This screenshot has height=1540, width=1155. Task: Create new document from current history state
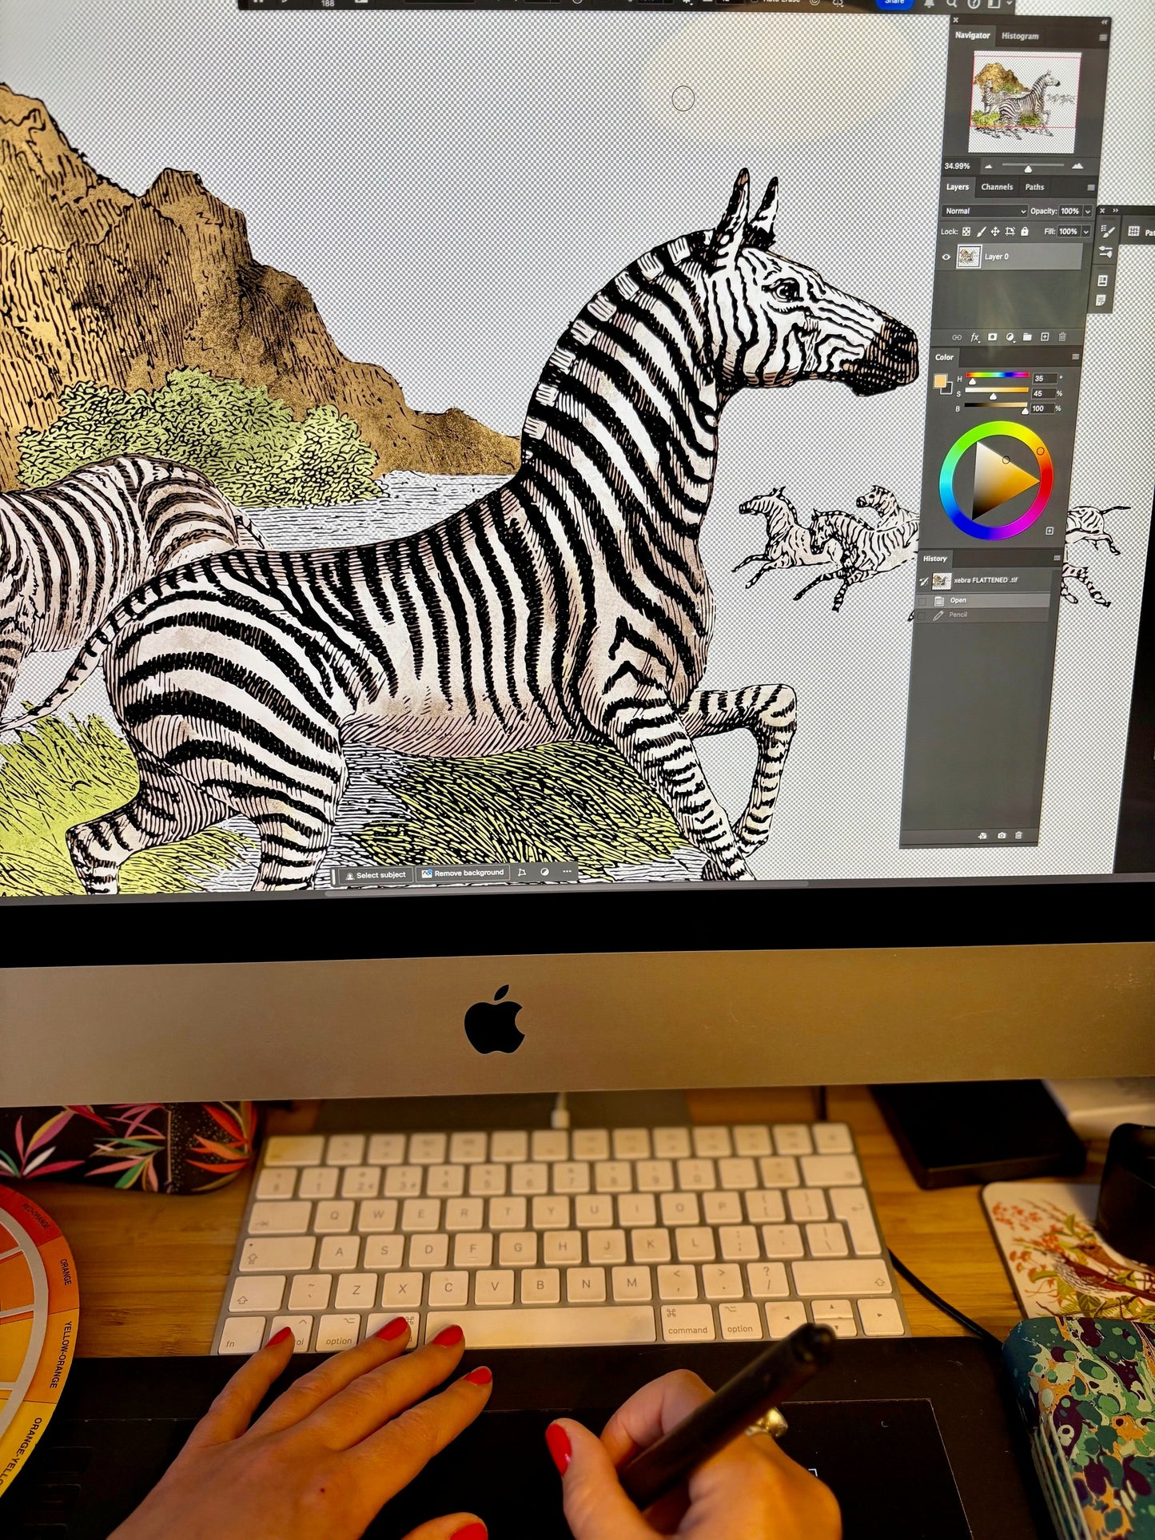(982, 836)
